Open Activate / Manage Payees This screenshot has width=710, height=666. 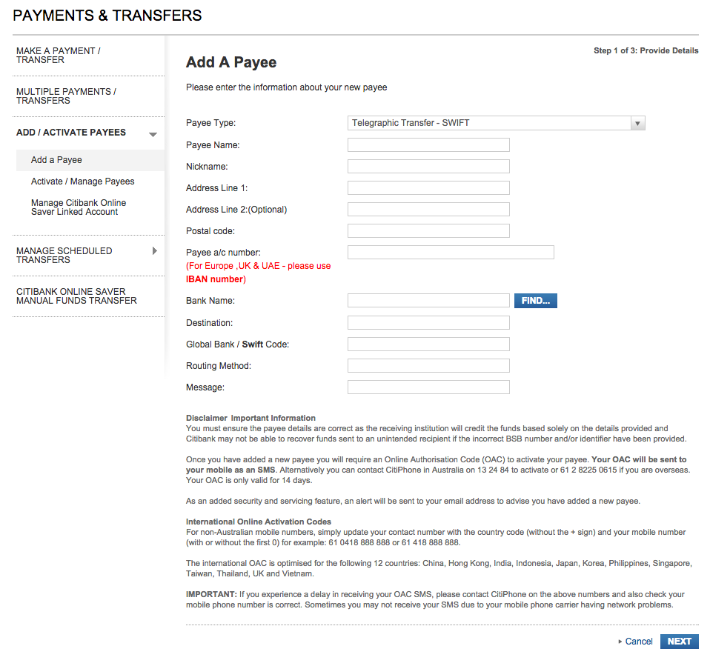[x=82, y=182]
